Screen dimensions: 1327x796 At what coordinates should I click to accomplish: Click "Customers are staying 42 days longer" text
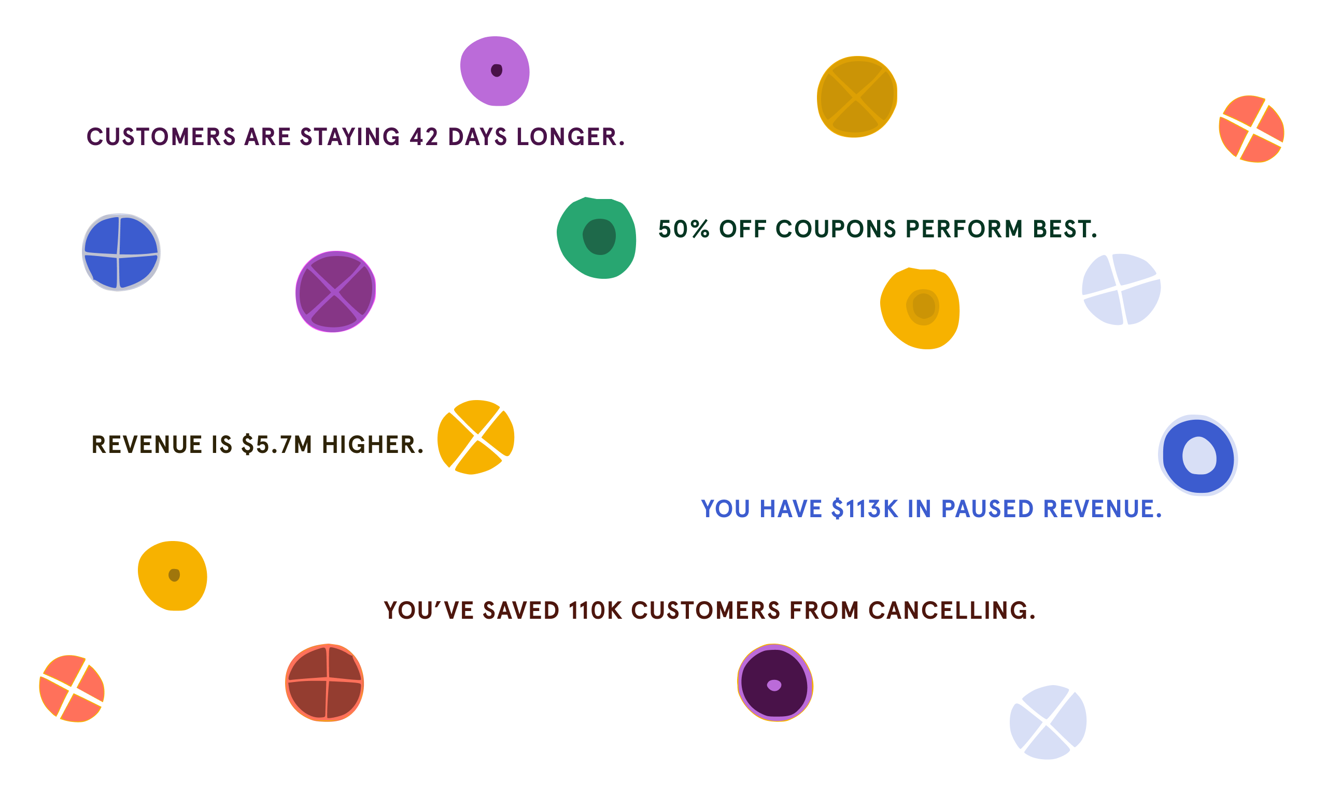pos(356,137)
